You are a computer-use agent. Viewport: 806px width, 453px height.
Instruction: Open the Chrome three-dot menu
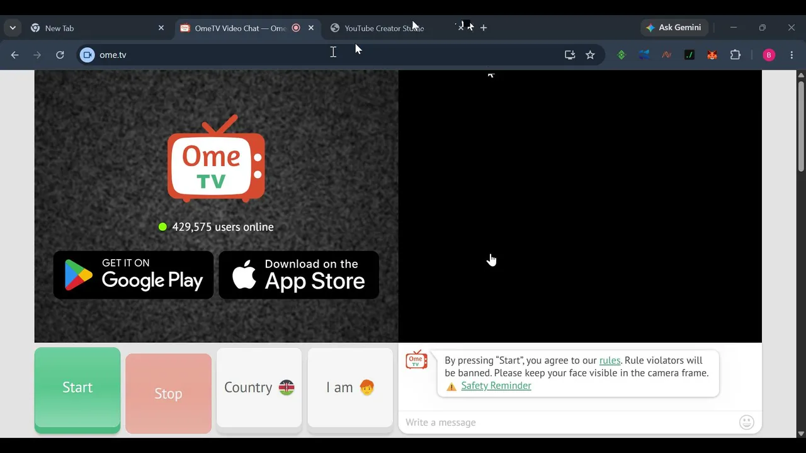[792, 55]
